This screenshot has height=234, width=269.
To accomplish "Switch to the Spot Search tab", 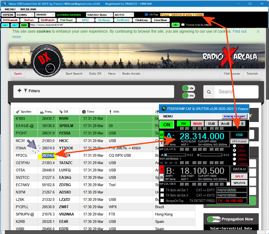I will 74,73.
